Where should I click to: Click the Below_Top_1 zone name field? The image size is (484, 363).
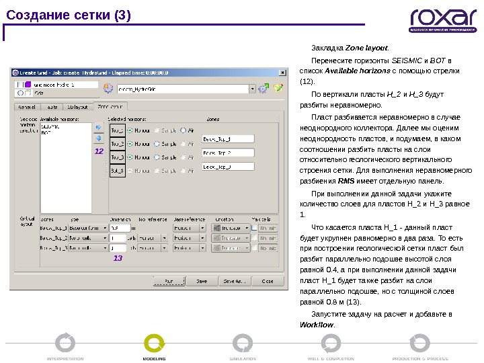point(228,139)
